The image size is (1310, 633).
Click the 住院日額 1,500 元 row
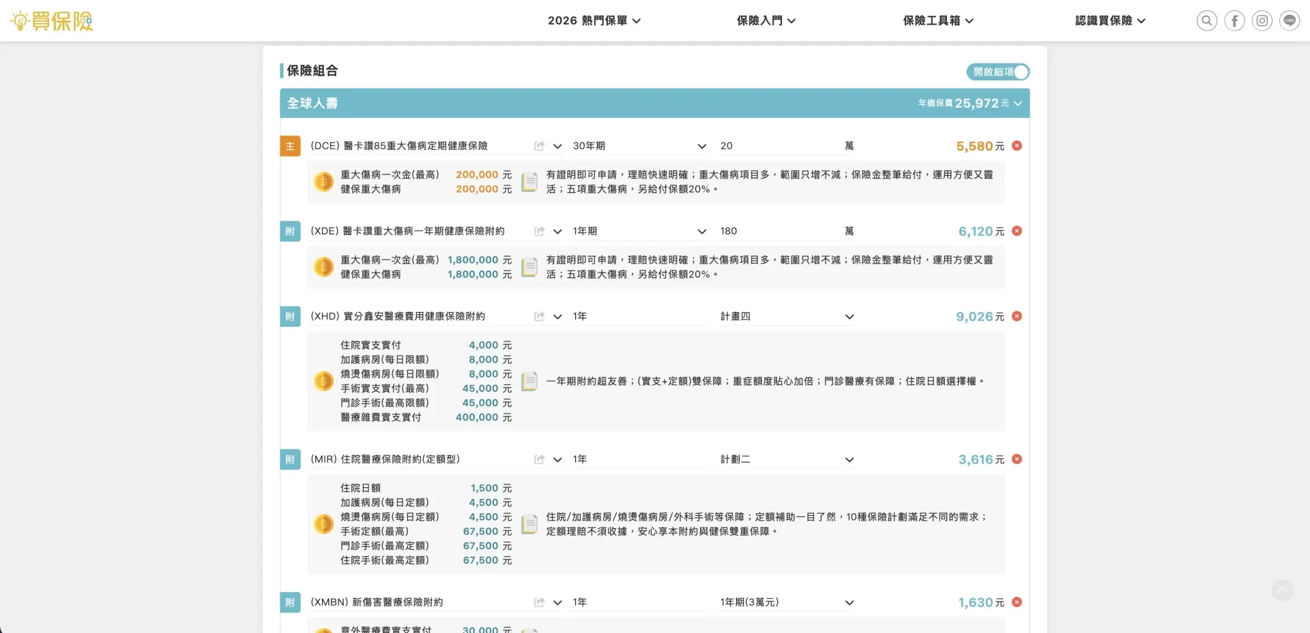click(426, 488)
